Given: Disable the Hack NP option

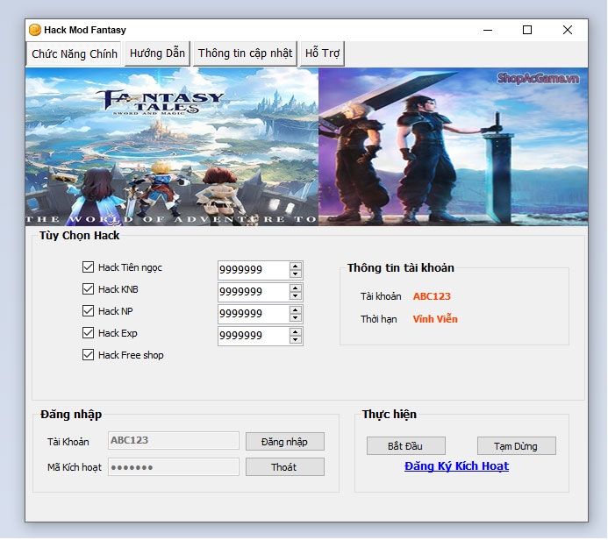Looking at the screenshot, I should (88, 310).
